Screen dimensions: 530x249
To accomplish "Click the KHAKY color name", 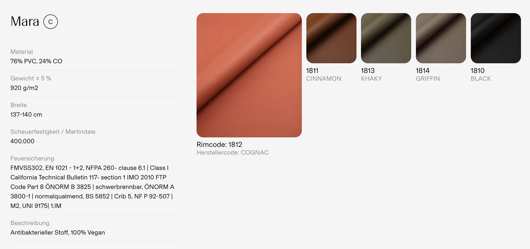I will point(371,79).
